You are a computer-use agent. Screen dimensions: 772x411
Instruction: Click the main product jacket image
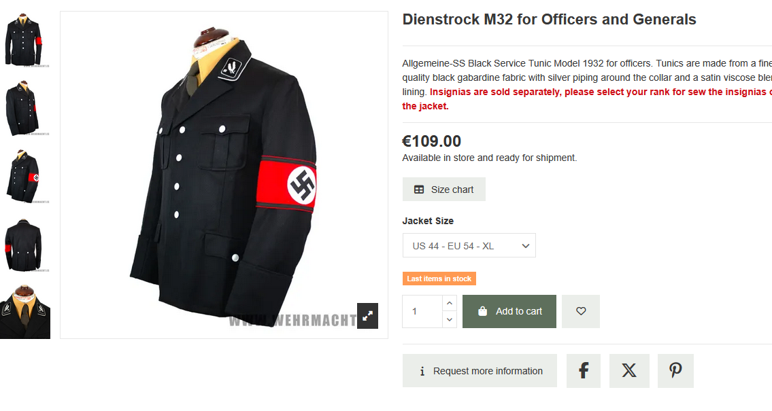click(x=224, y=175)
